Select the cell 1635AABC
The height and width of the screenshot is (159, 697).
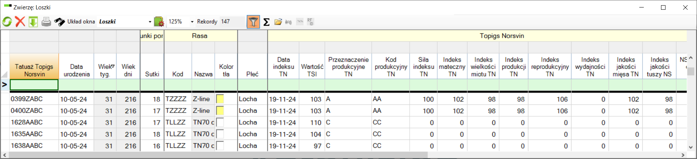coord(34,134)
